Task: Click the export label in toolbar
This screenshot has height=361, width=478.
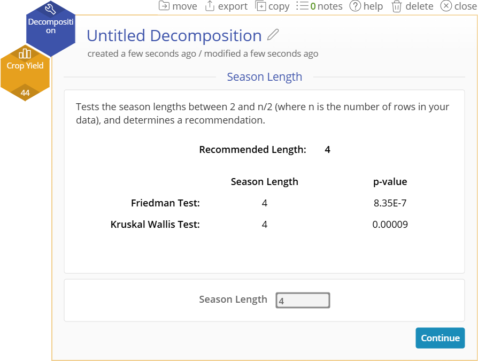Action: [233, 6]
